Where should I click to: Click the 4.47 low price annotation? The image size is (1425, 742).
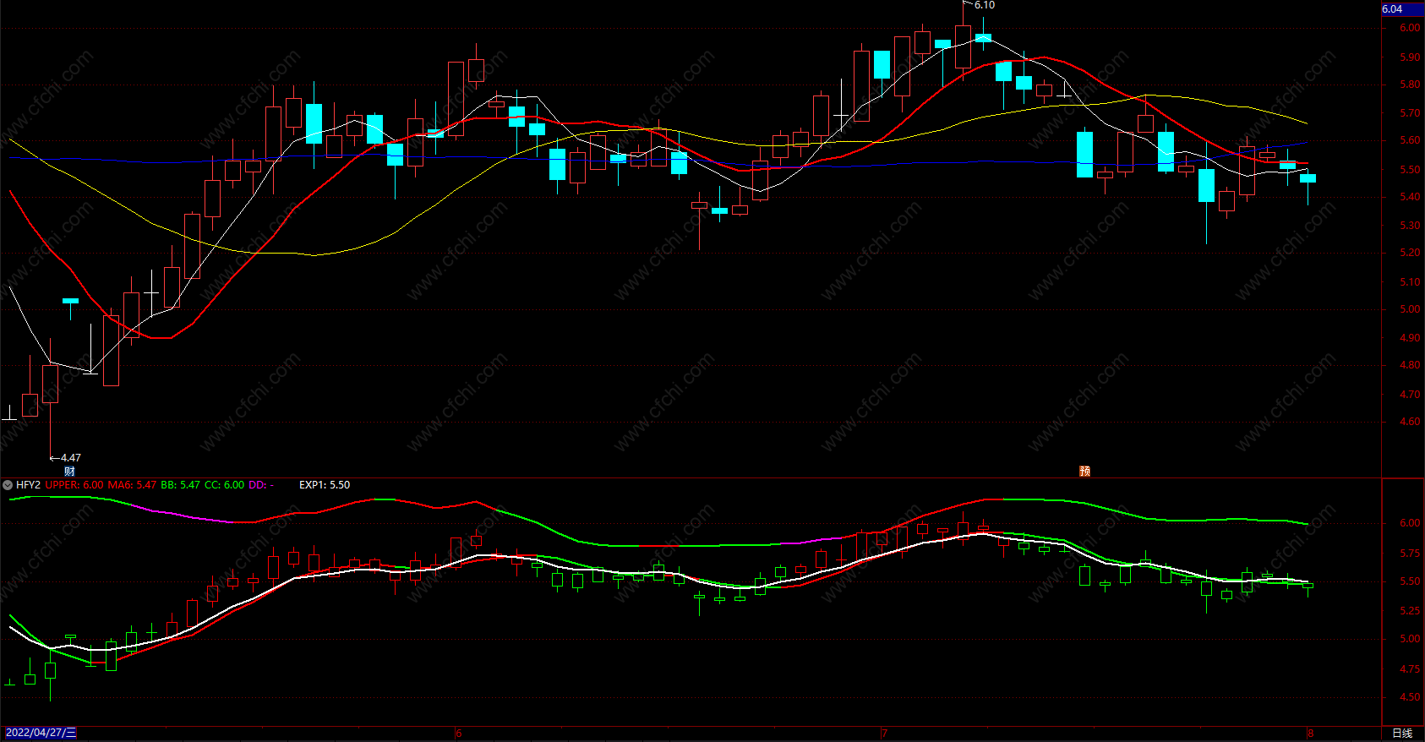click(71, 458)
